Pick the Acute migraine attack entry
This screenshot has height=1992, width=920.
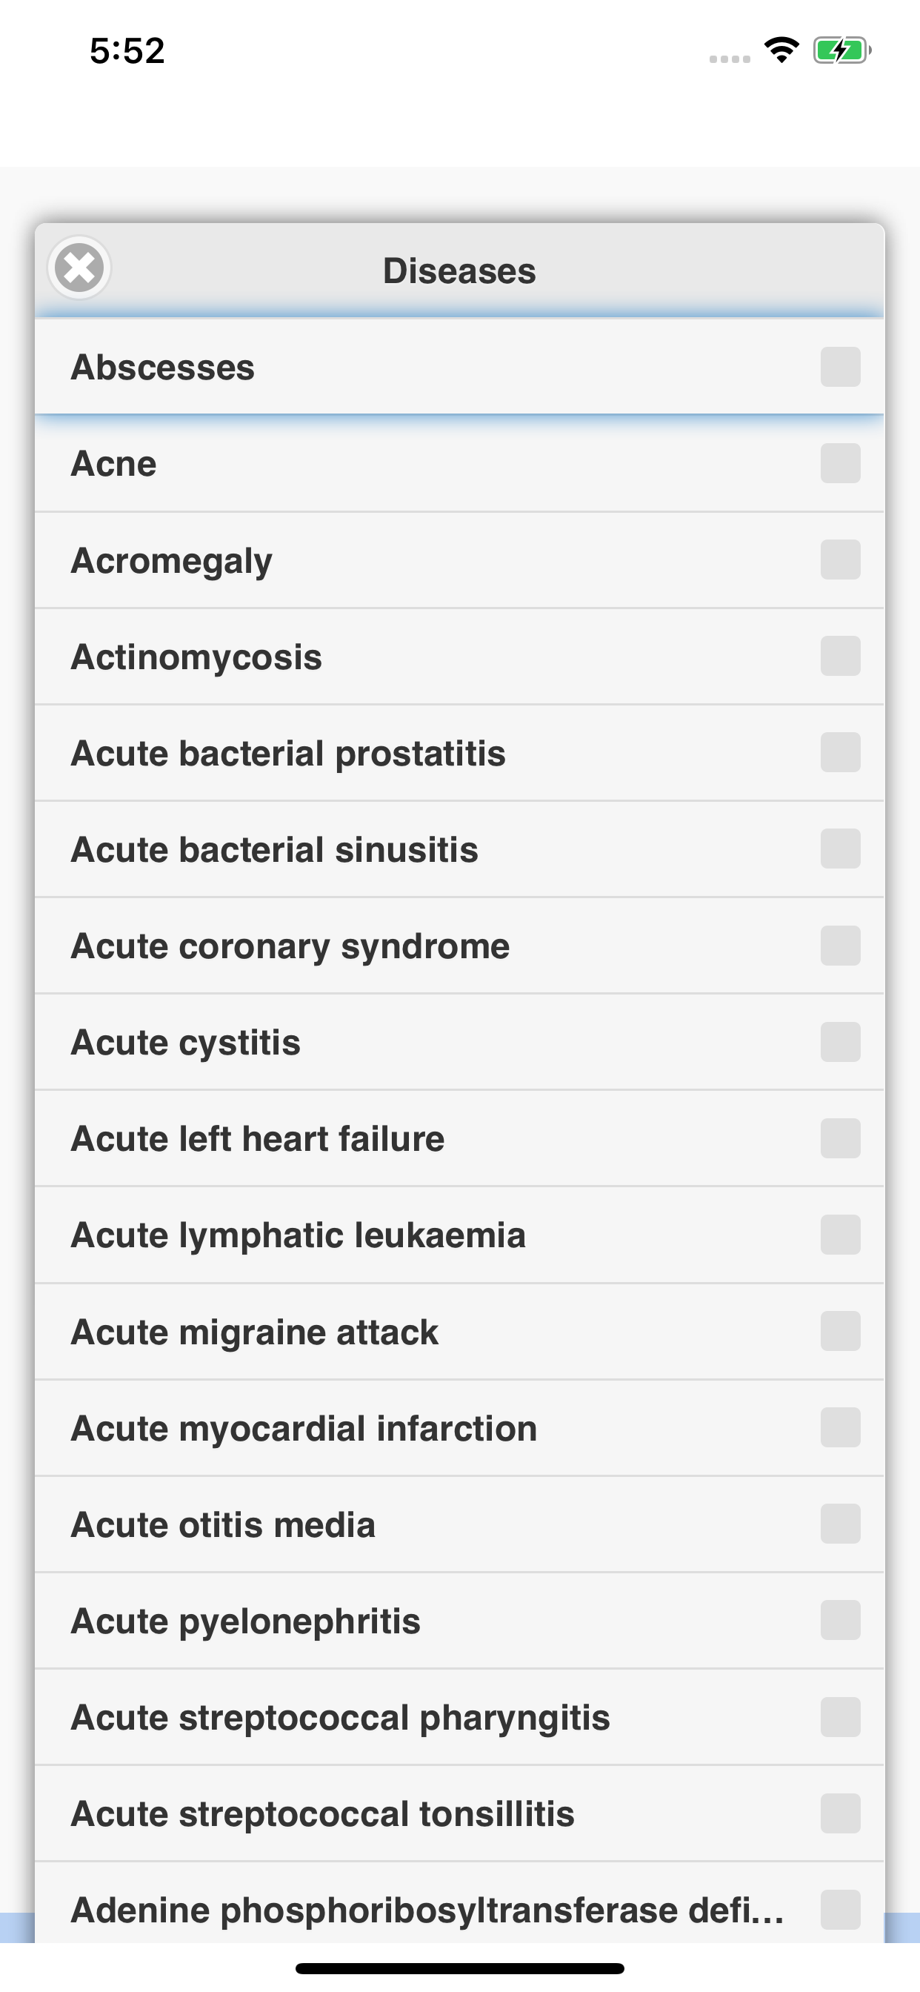[x=459, y=1332]
